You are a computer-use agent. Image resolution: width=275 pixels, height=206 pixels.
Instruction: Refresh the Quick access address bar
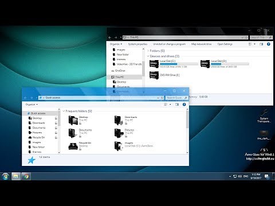(162, 98)
